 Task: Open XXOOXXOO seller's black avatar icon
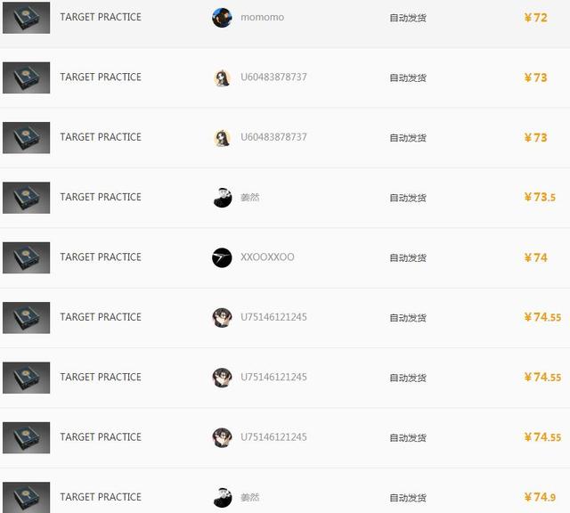coord(222,257)
